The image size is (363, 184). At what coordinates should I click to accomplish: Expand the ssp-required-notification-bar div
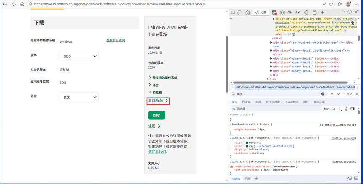[x=271, y=42]
